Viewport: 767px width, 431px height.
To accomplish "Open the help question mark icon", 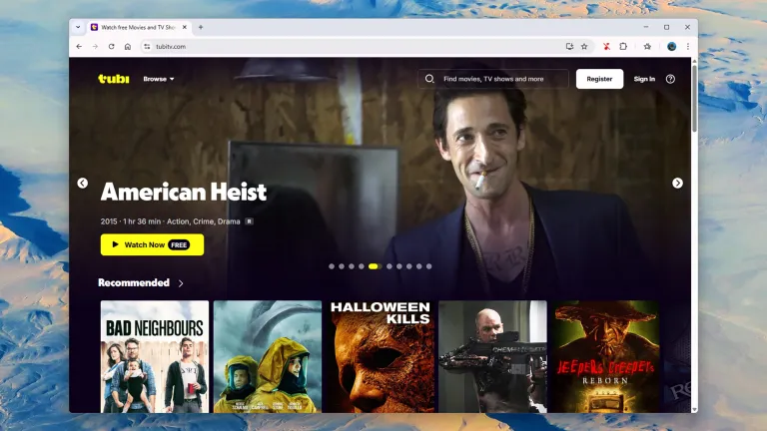I will tap(670, 79).
